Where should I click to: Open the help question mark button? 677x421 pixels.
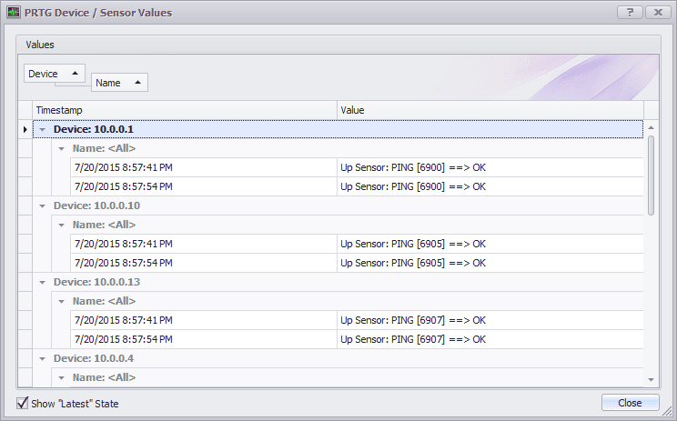(x=630, y=13)
